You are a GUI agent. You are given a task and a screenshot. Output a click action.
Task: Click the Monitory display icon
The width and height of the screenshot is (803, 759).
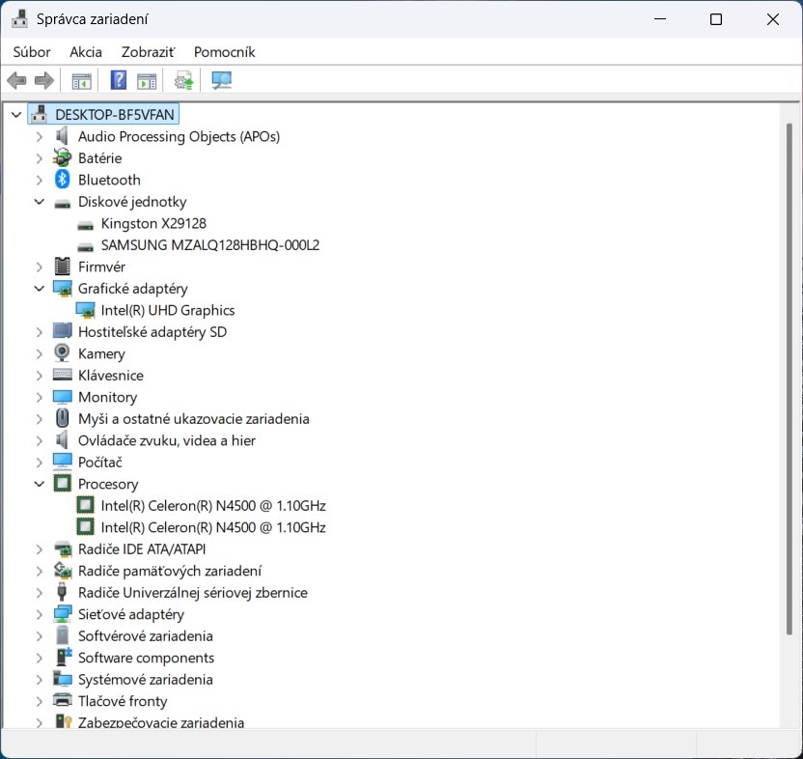pos(62,397)
